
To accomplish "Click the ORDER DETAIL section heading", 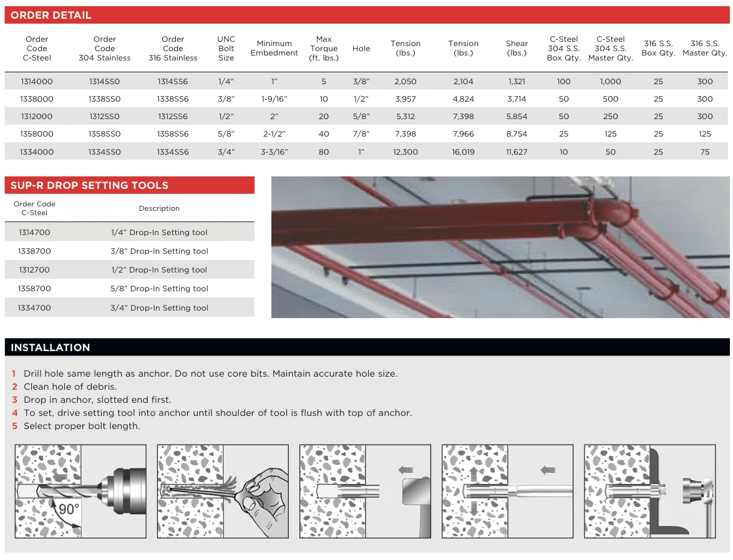I will pyautogui.click(x=51, y=16).
